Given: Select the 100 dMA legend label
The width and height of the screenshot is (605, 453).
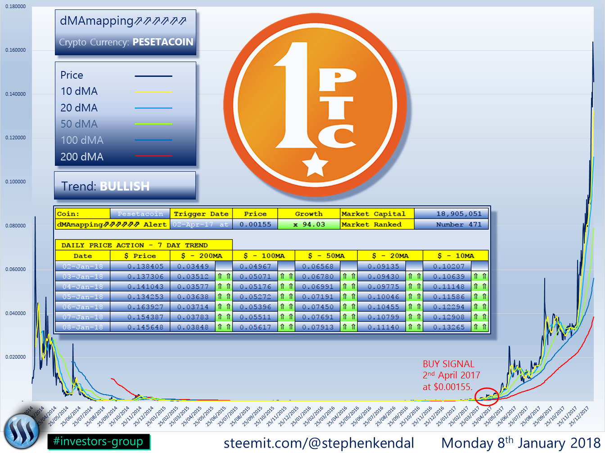Looking at the screenshot, I should coord(82,140).
